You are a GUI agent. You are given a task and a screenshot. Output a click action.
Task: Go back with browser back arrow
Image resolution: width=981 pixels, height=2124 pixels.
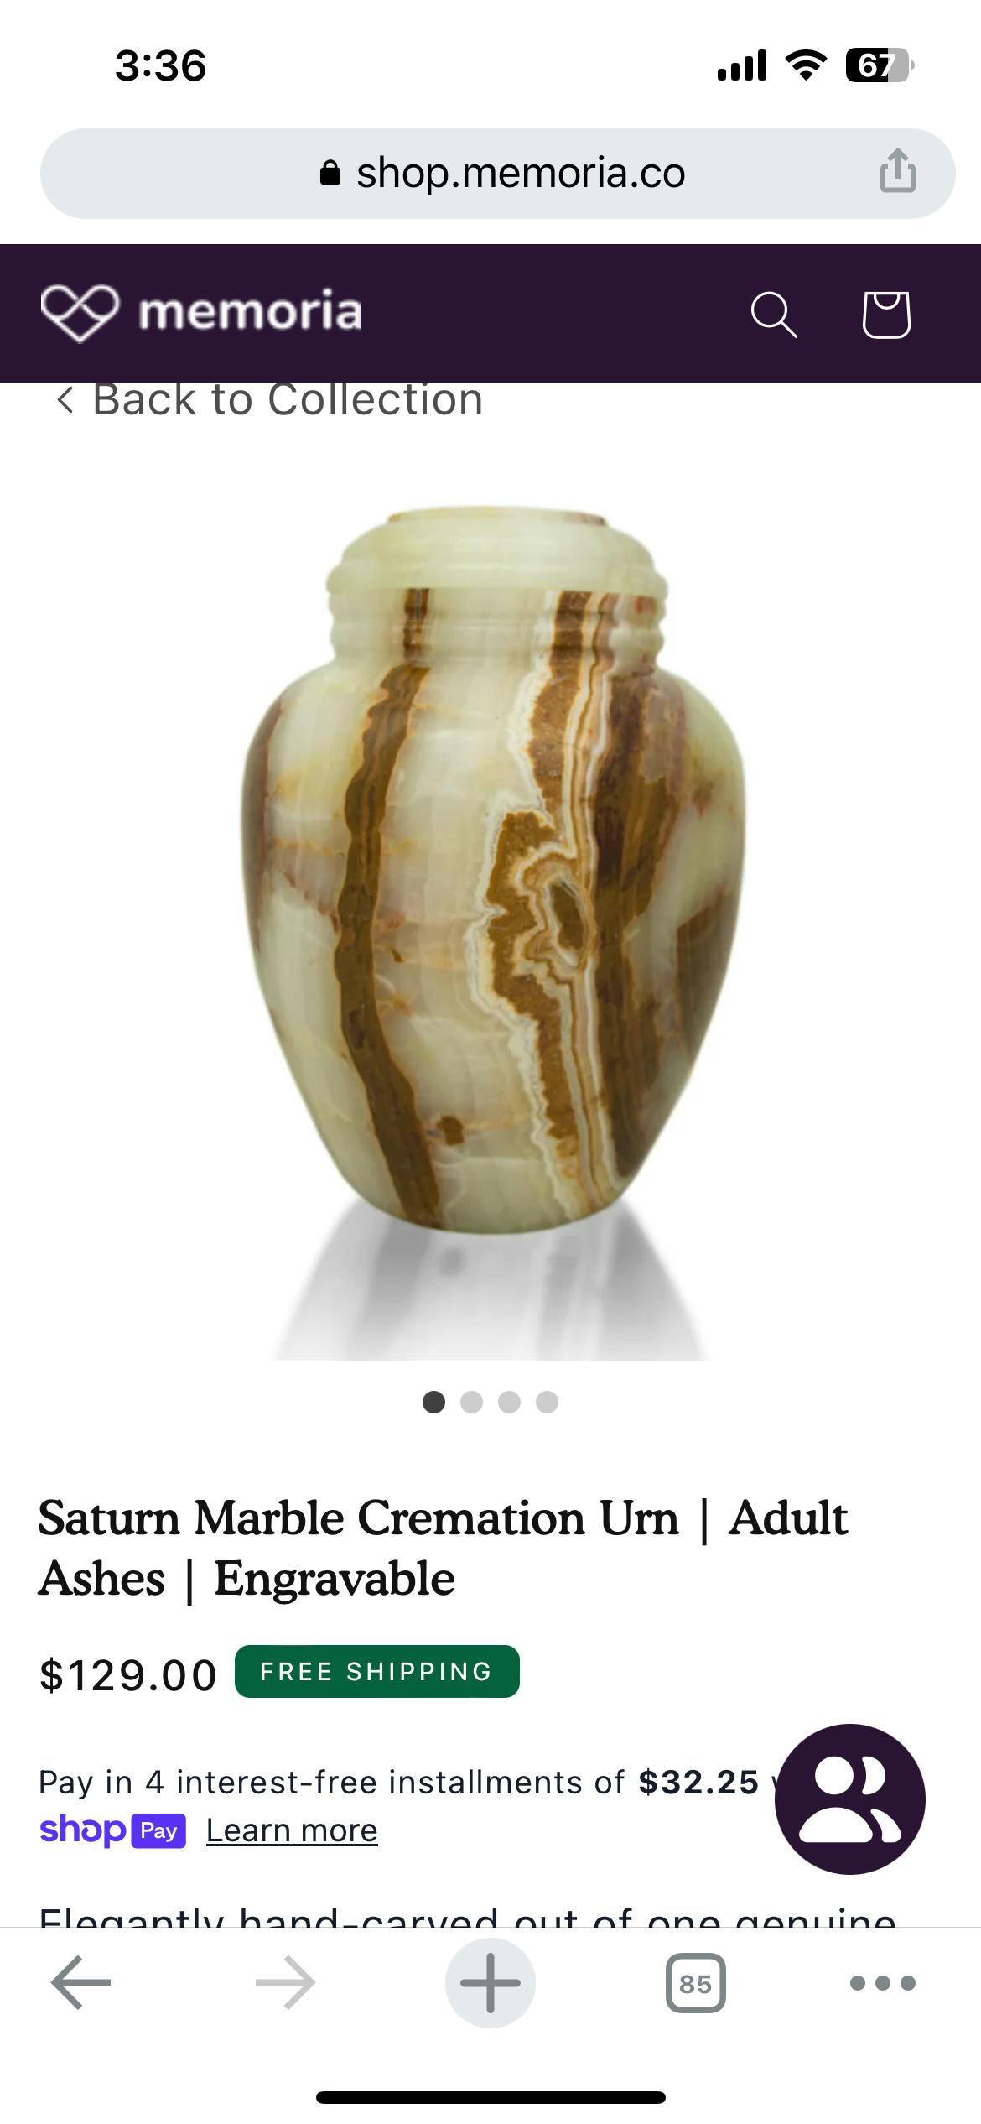(x=81, y=1983)
